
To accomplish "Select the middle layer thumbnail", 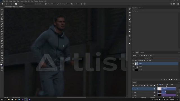I will point(136,67).
